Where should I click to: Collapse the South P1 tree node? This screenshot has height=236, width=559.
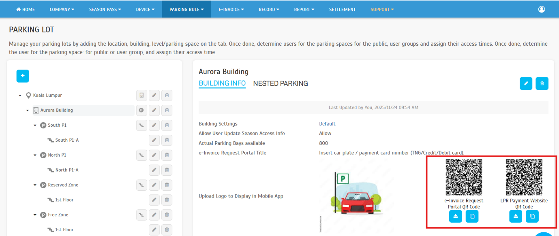35,125
